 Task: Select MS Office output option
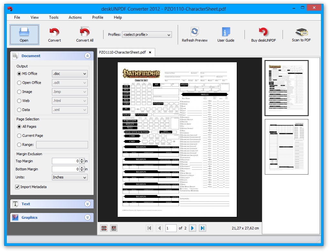[27, 74]
